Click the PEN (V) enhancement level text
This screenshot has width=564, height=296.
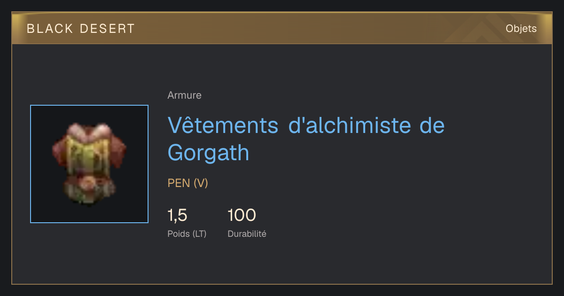(188, 183)
